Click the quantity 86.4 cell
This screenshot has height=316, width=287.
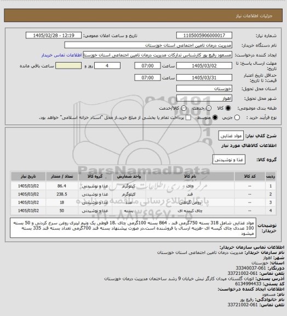tap(62, 186)
